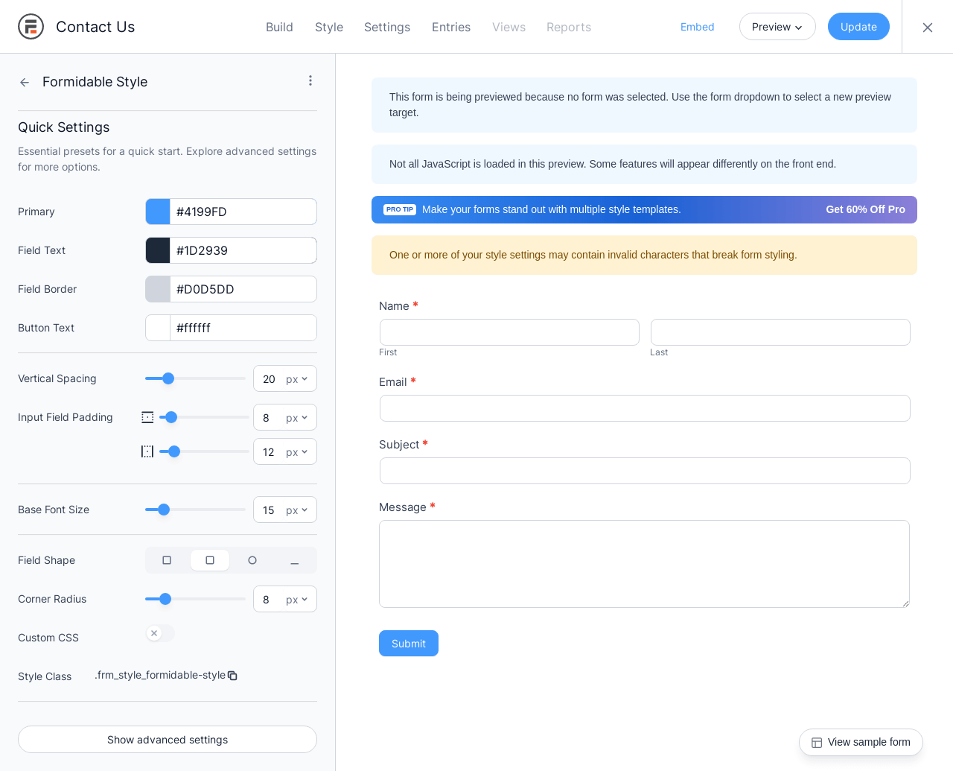Viewport: 953px width, 771px height.
Task: Click the vertical input padding icon
Action: coord(147,417)
